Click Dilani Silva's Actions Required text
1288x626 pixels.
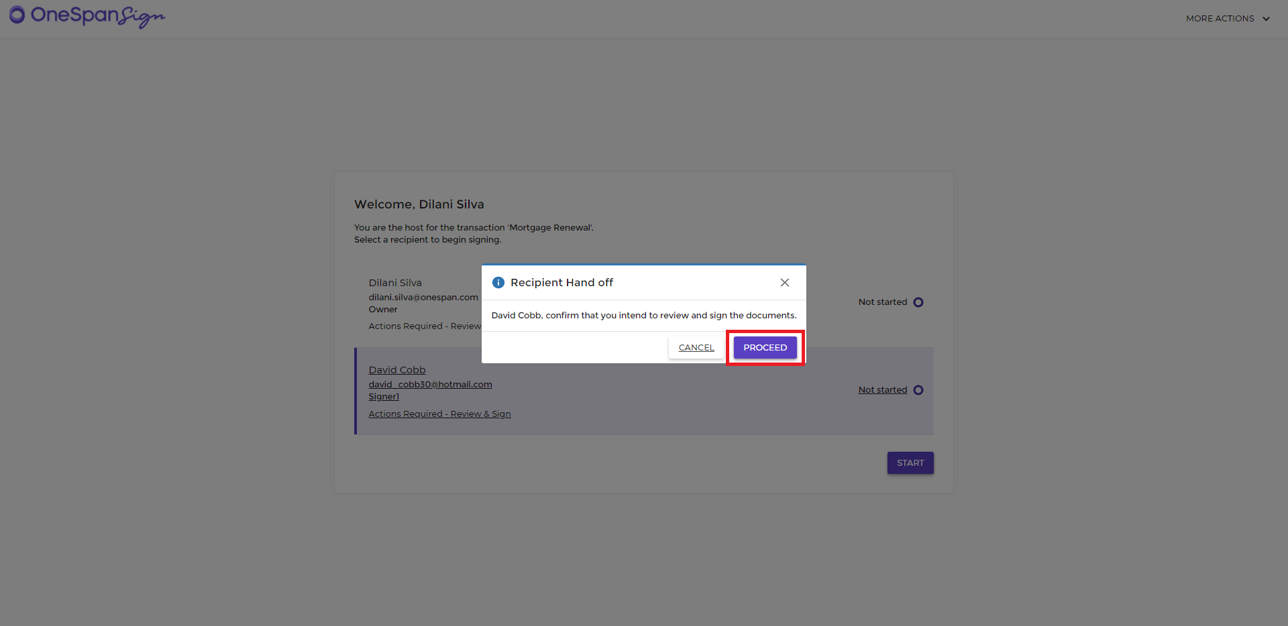pos(425,326)
